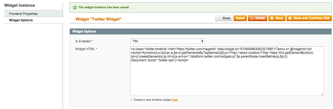Viewport: 333px width, 109px height.
Task: Click the red X icon on Delete
Action: click(x=252, y=18)
